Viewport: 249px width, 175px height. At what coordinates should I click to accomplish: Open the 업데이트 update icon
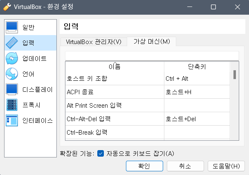point(12,58)
